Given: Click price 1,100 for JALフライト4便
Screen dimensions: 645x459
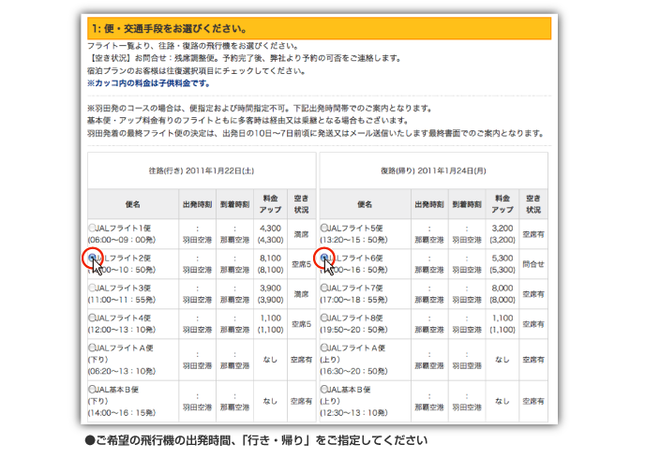Looking at the screenshot, I should [x=270, y=318].
